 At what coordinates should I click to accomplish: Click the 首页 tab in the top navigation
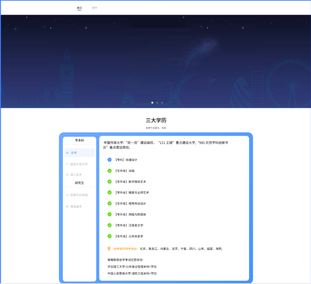[79, 8]
